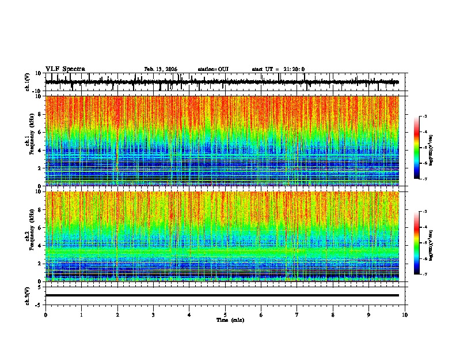Click the "VLF Spectra" plot title
The width and height of the screenshot is (456, 353).
pyautogui.click(x=65, y=69)
